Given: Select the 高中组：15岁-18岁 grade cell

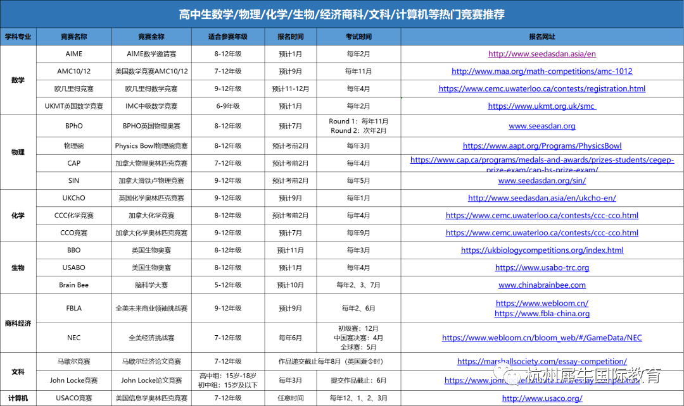Looking at the screenshot, I should 228,380.
